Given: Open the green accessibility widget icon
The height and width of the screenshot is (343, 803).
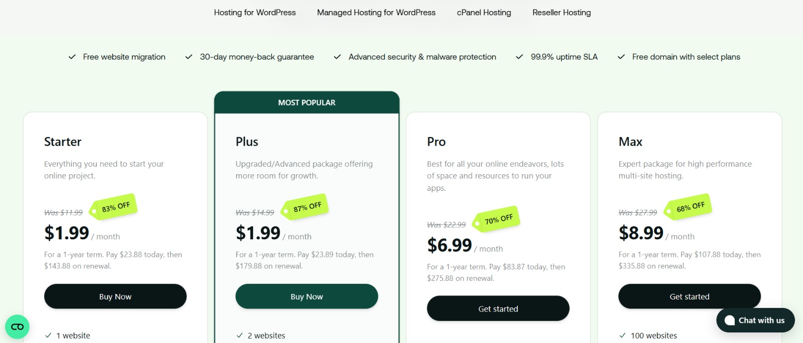Looking at the screenshot, I should [17, 326].
